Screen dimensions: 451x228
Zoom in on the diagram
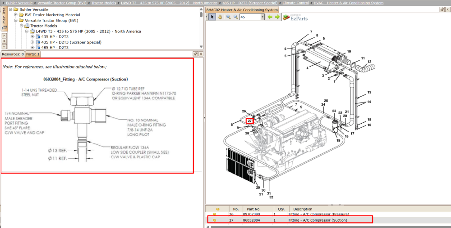click(x=228, y=17)
